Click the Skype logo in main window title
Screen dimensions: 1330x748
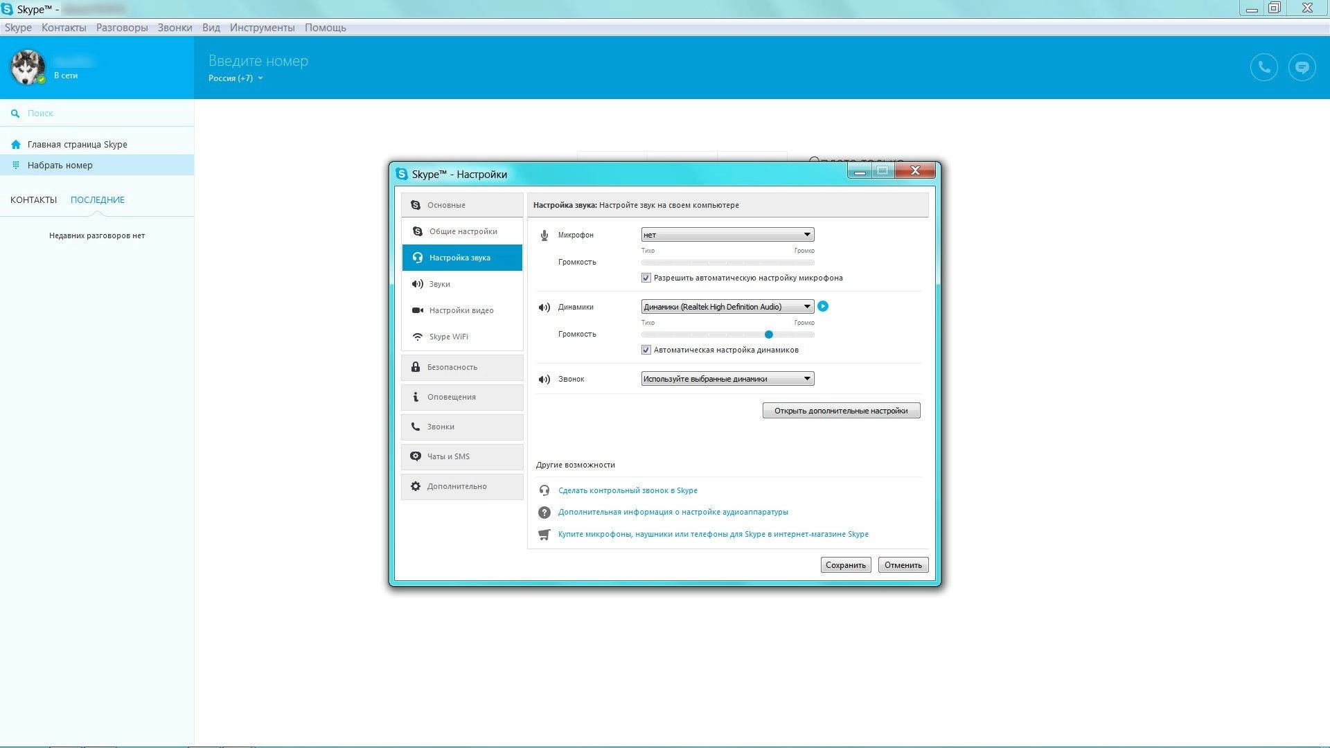(7, 9)
